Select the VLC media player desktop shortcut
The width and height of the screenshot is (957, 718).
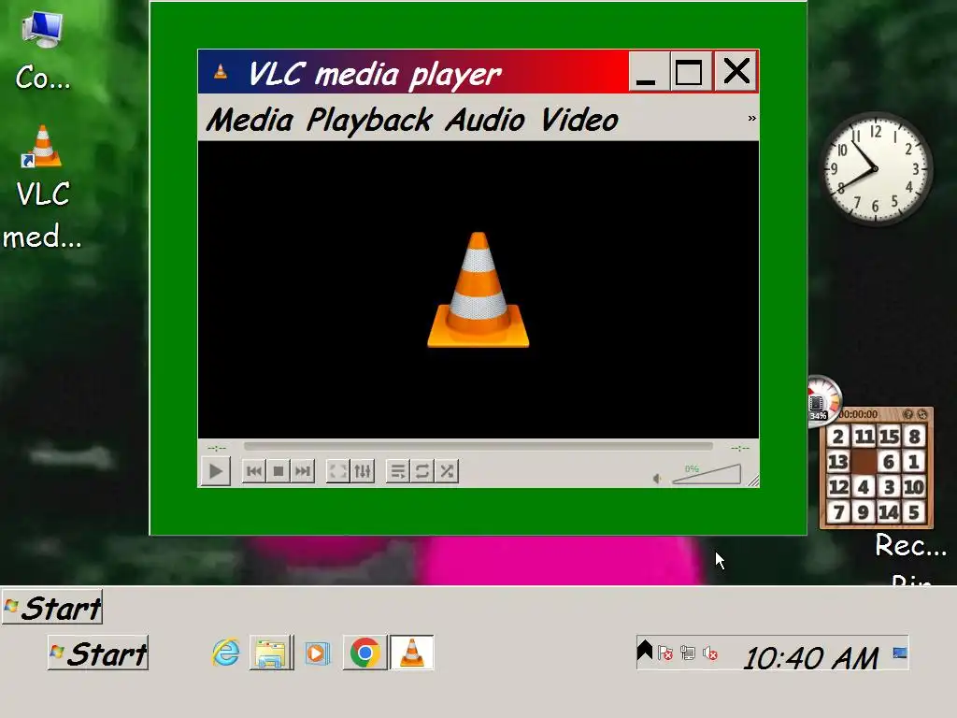[x=42, y=188]
